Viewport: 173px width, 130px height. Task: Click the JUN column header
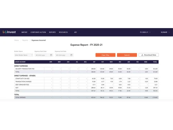[x=68, y=62]
